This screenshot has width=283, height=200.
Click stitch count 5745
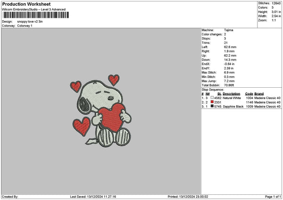pos(217,107)
